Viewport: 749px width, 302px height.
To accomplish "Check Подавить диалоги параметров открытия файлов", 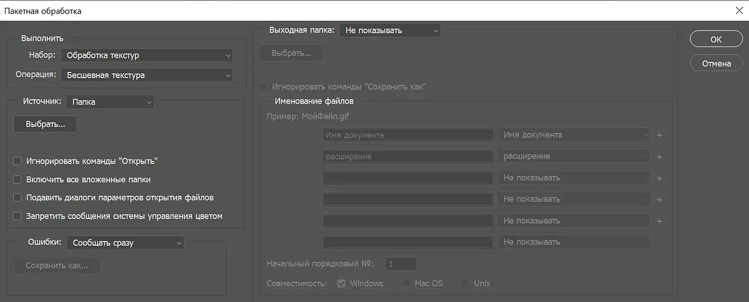I will pyautogui.click(x=18, y=198).
